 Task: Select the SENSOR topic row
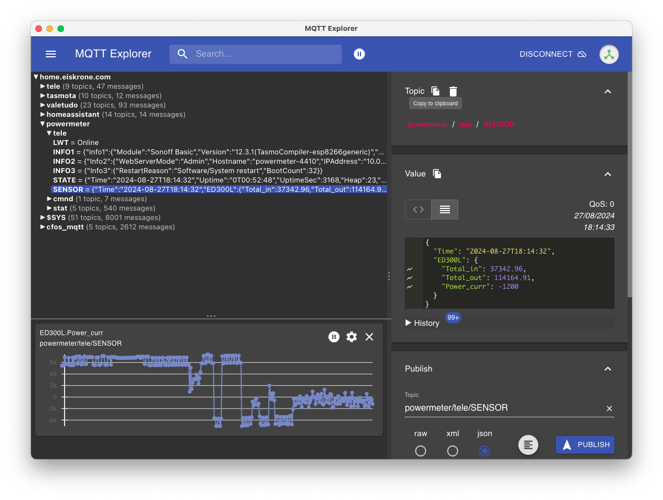pyautogui.click(x=219, y=190)
